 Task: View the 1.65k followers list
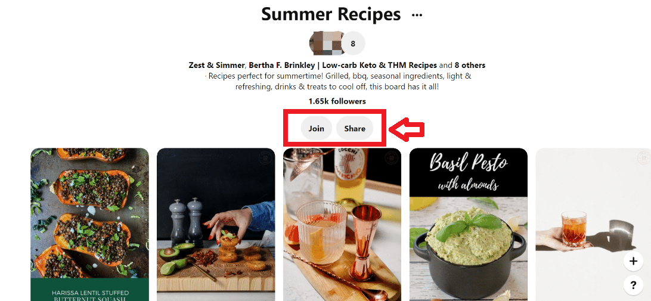coord(337,101)
